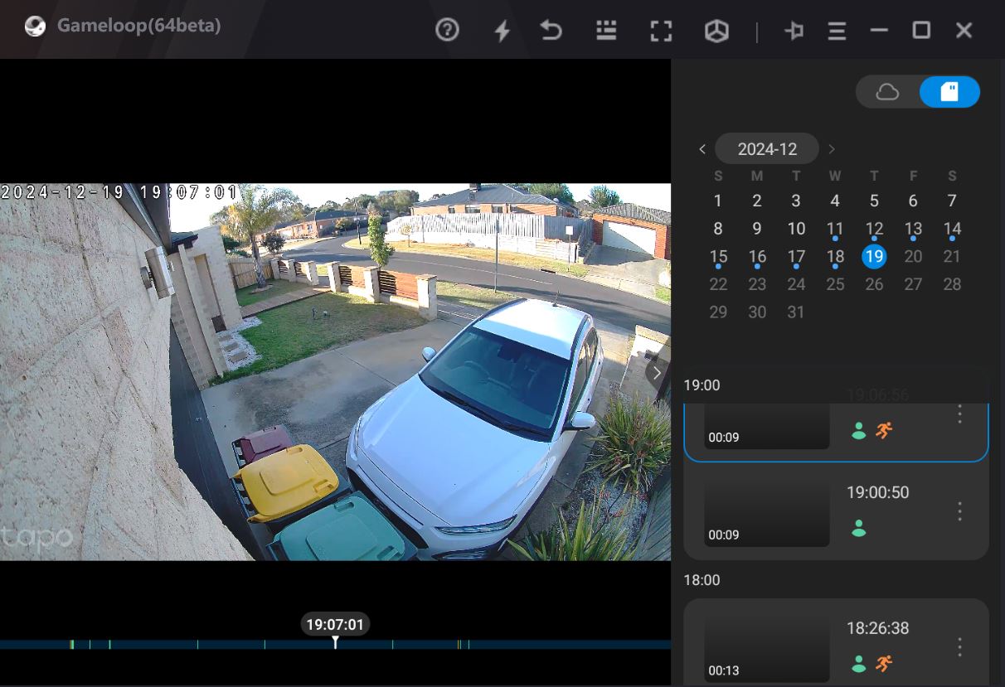Select December 12 in the calendar

874,230
